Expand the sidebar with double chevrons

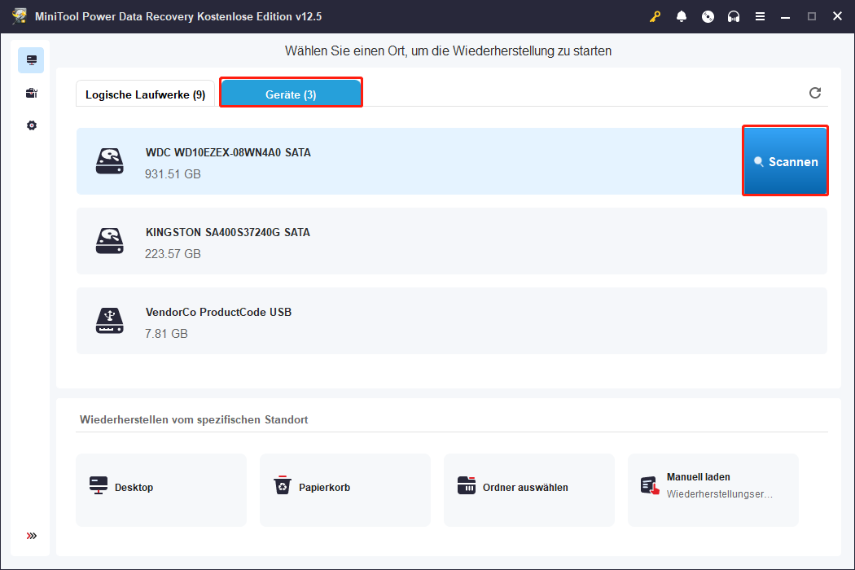tap(32, 536)
